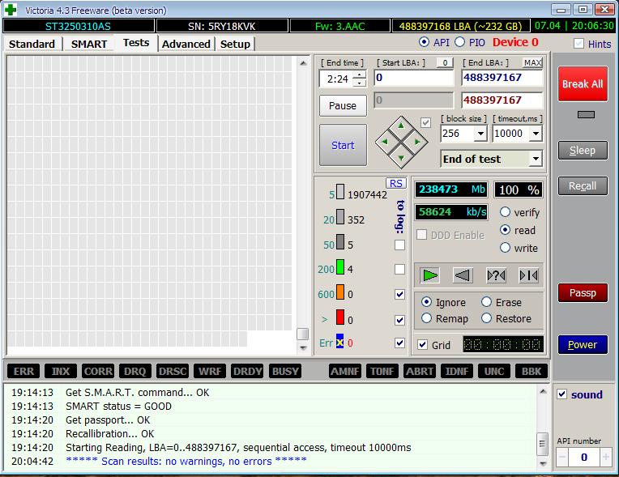
Task: Click the MAX end LBA button
Action: 532,62
